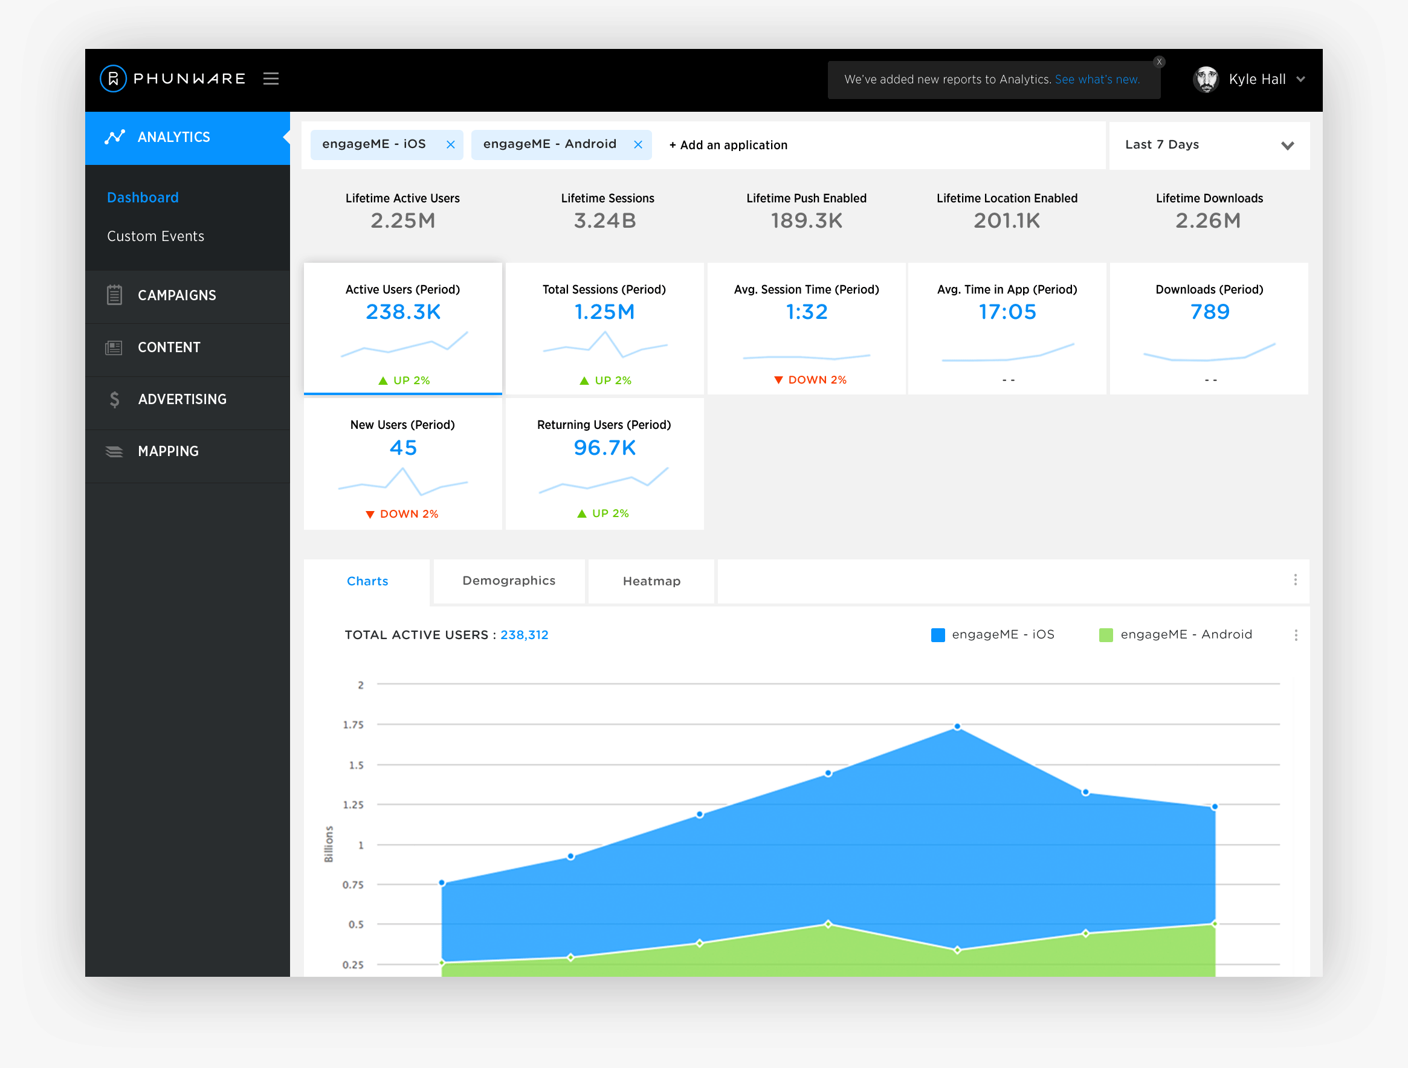This screenshot has width=1408, height=1068.
Task: Click the Android data point peak near 0.5
Action: pos(828,924)
